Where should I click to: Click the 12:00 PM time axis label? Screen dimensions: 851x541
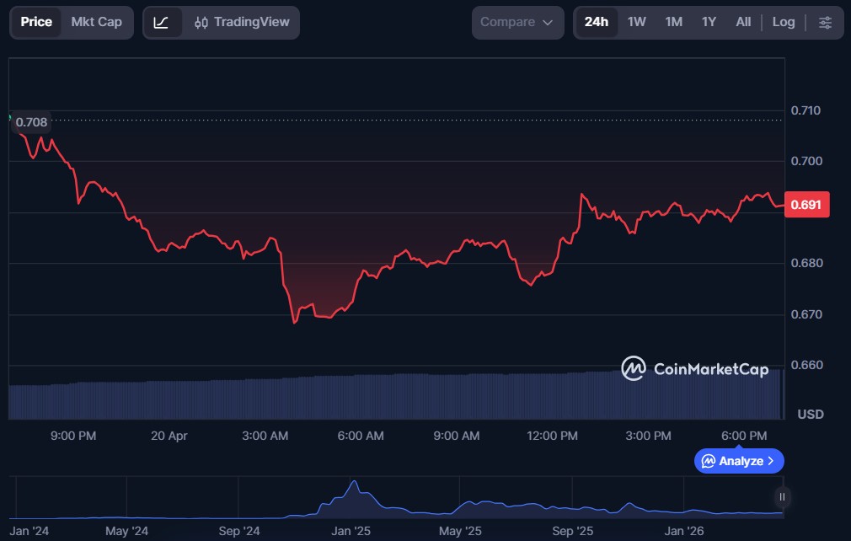tap(553, 436)
